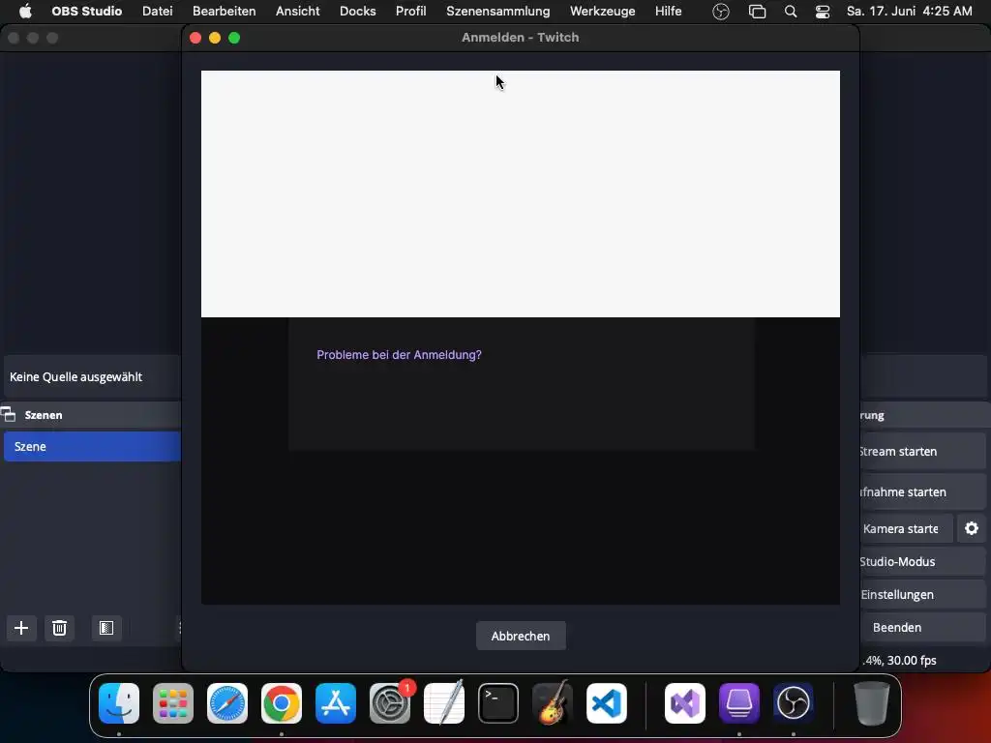Open Spotlight search in menu bar
The height and width of the screenshot is (743, 991).
[x=790, y=12]
